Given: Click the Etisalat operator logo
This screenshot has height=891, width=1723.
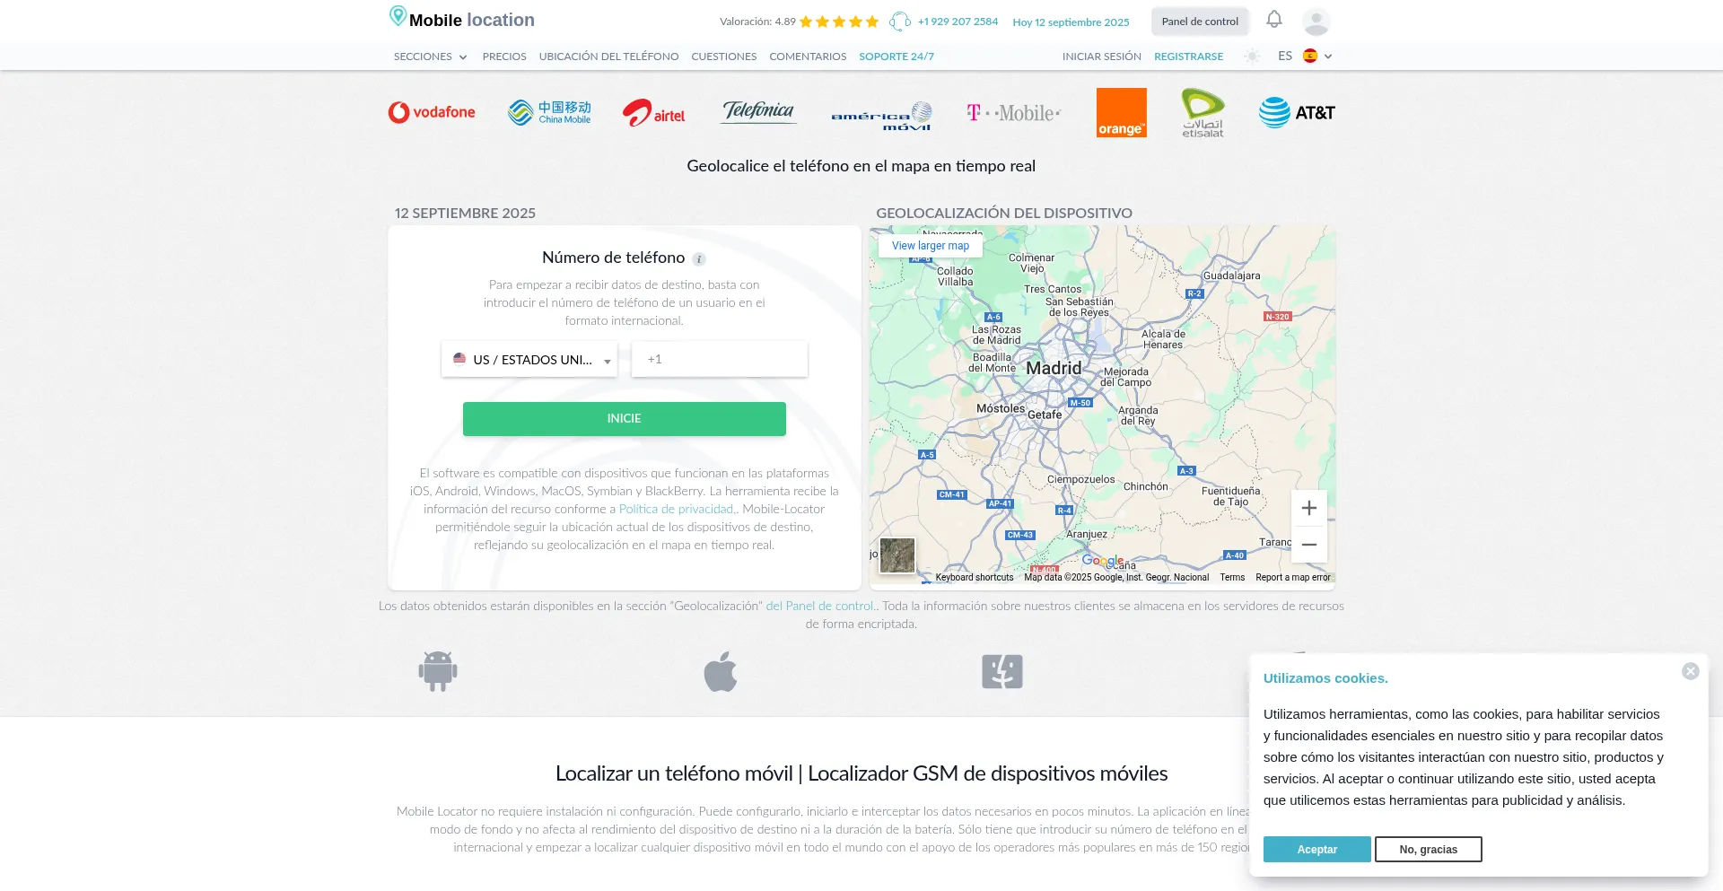Looking at the screenshot, I should click(x=1203, y=112).
